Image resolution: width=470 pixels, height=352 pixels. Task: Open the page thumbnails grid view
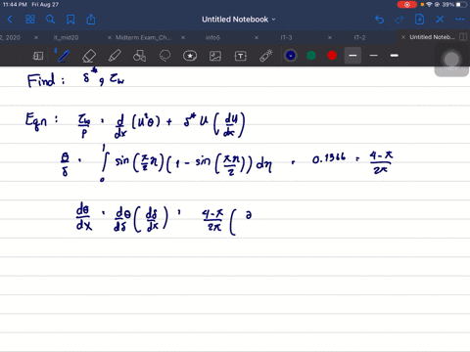30,20
